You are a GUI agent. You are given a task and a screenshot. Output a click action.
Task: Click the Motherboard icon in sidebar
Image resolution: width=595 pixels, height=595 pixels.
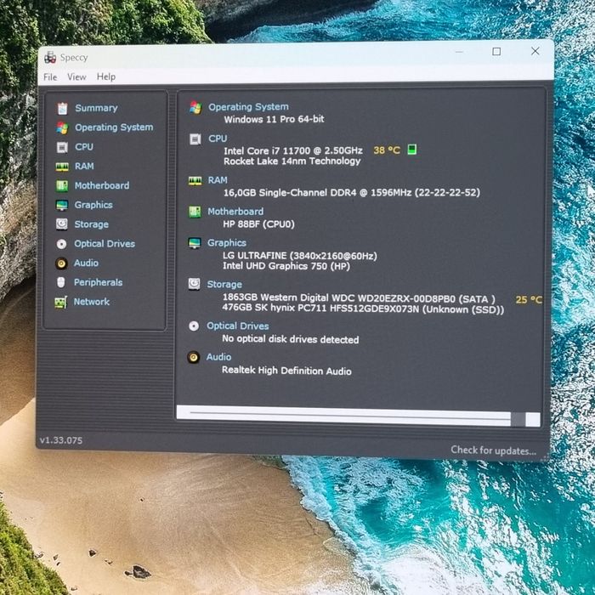62,186
